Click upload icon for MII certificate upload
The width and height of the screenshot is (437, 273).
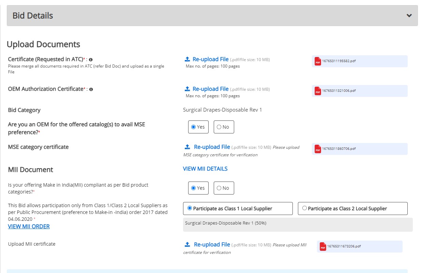(187, 244)
